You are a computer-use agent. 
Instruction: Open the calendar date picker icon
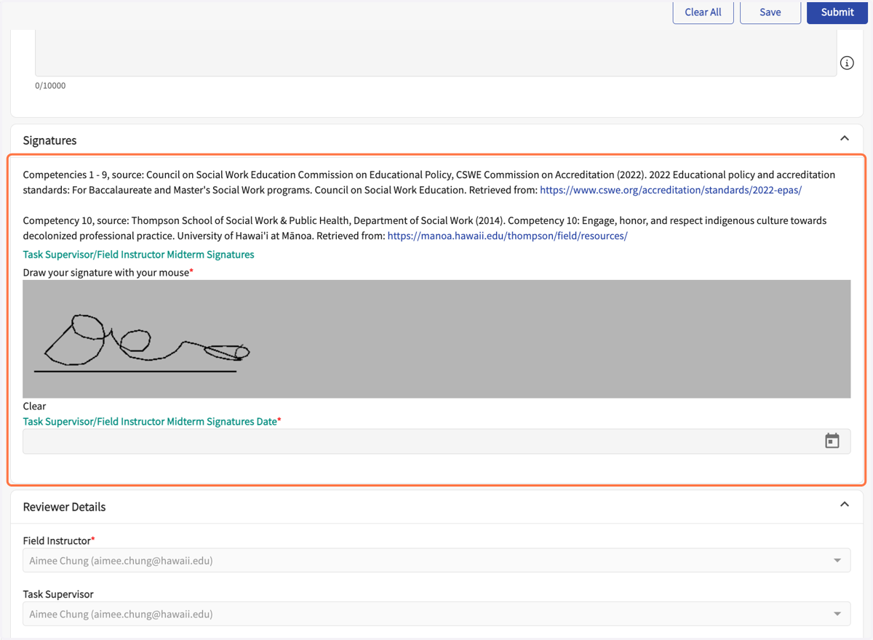click(832, 441)
